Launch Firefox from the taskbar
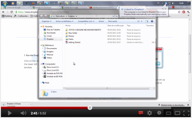This screenshot has width=192, height=118. [33, 4]
